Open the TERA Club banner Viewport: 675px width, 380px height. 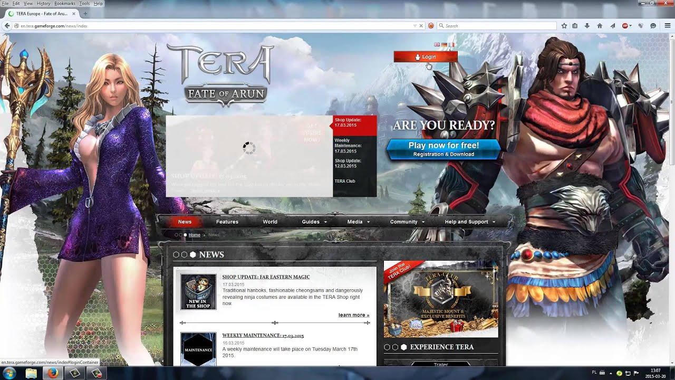pos(441,299)
